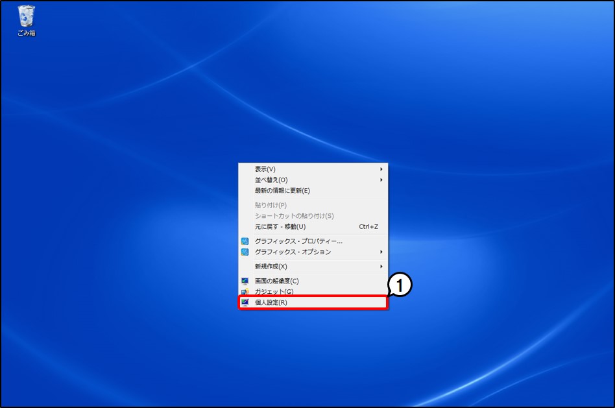Open 並べ替え(O) menu entry
The image size is (615, 408).
click(313, 180)
